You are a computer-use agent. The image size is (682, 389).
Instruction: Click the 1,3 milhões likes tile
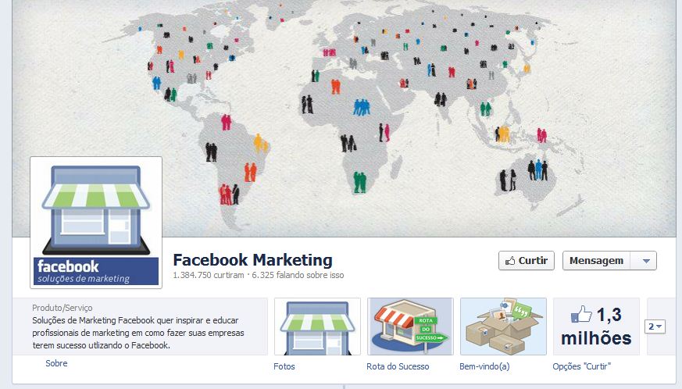(596, 327)
